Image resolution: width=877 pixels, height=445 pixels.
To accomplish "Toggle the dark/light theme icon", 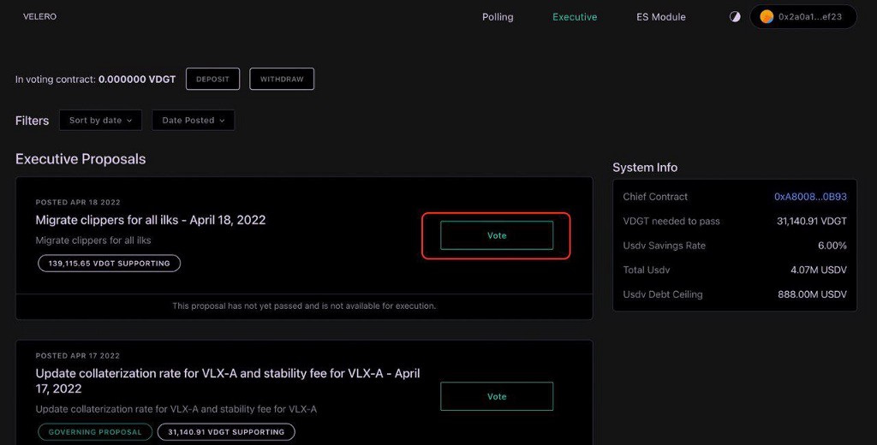I will pyautogui.click(x=735, y=17).
